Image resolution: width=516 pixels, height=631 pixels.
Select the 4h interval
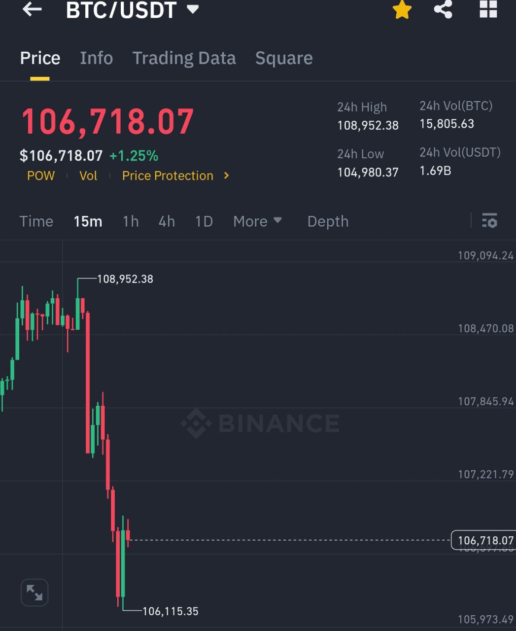pos(167,221)
